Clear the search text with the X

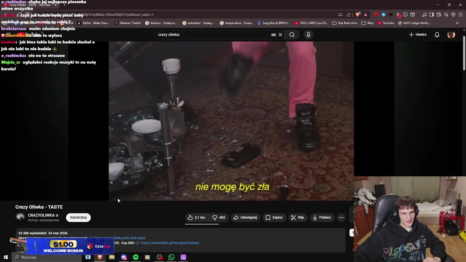pos(280,35)
